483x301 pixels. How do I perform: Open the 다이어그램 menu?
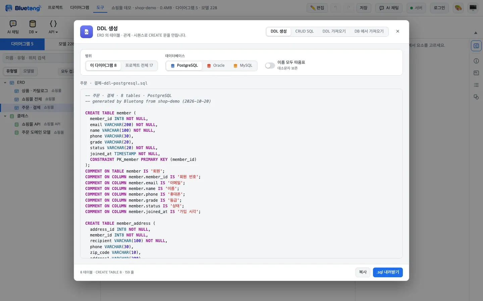coord(79,7)
